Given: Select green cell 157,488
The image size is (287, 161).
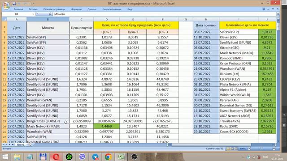Looking at the screenshot, I should [267, 74].
